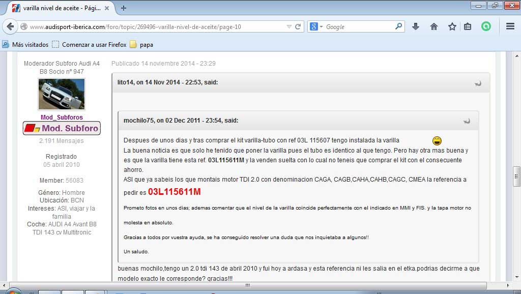Screen dimensions: 521x294
Task: Click the 'Un saludo.' closing line
Action: (136, 251)
